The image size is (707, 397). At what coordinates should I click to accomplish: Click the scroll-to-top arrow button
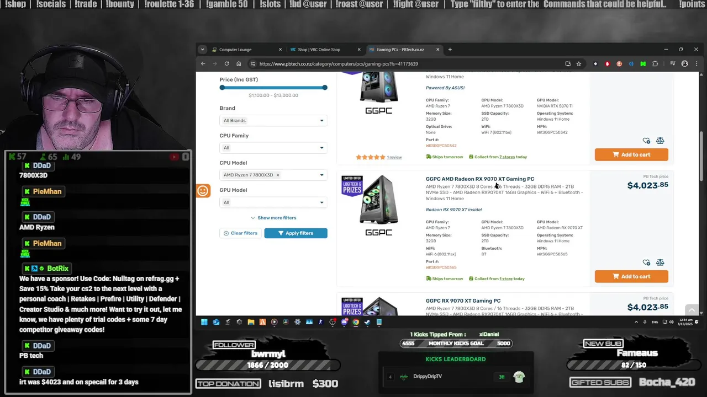pos(692,310)
